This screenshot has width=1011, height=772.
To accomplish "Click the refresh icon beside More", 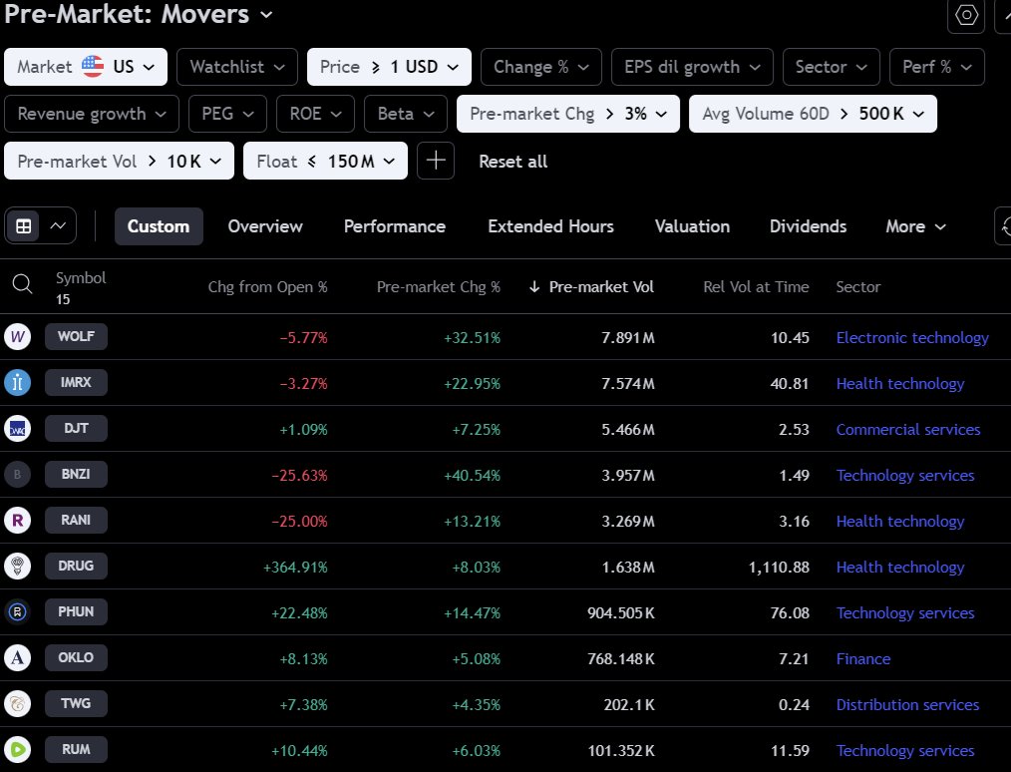I will (1003, 226).
